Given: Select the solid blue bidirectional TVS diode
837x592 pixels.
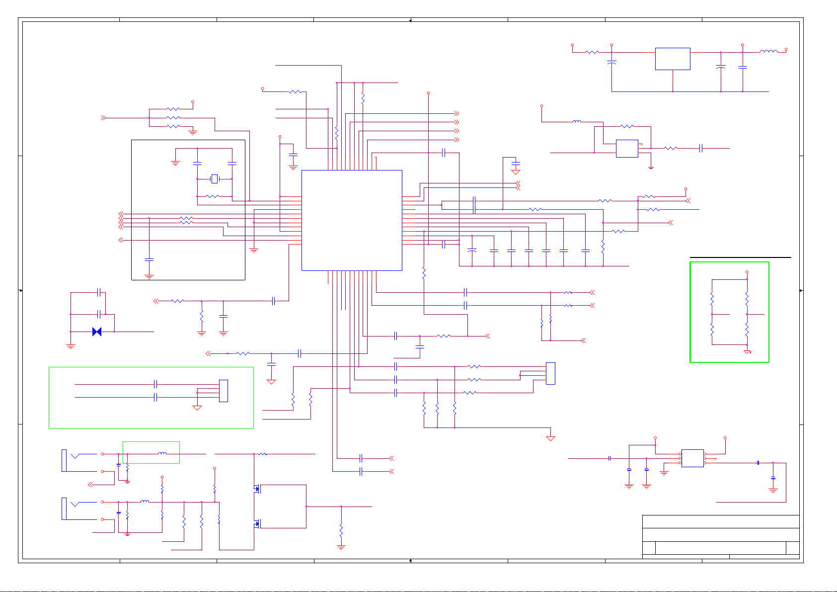Looking at the screenshot, I should pyautogui.click(x=97, y=332).
